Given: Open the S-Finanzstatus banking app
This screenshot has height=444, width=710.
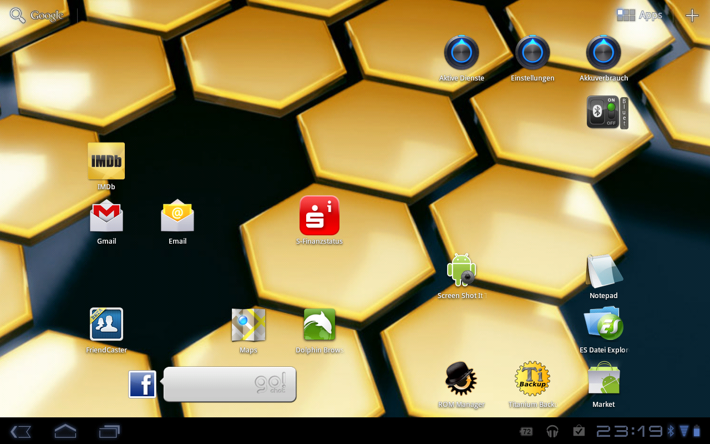Looking at the screenshot, I should coord(319,215).
